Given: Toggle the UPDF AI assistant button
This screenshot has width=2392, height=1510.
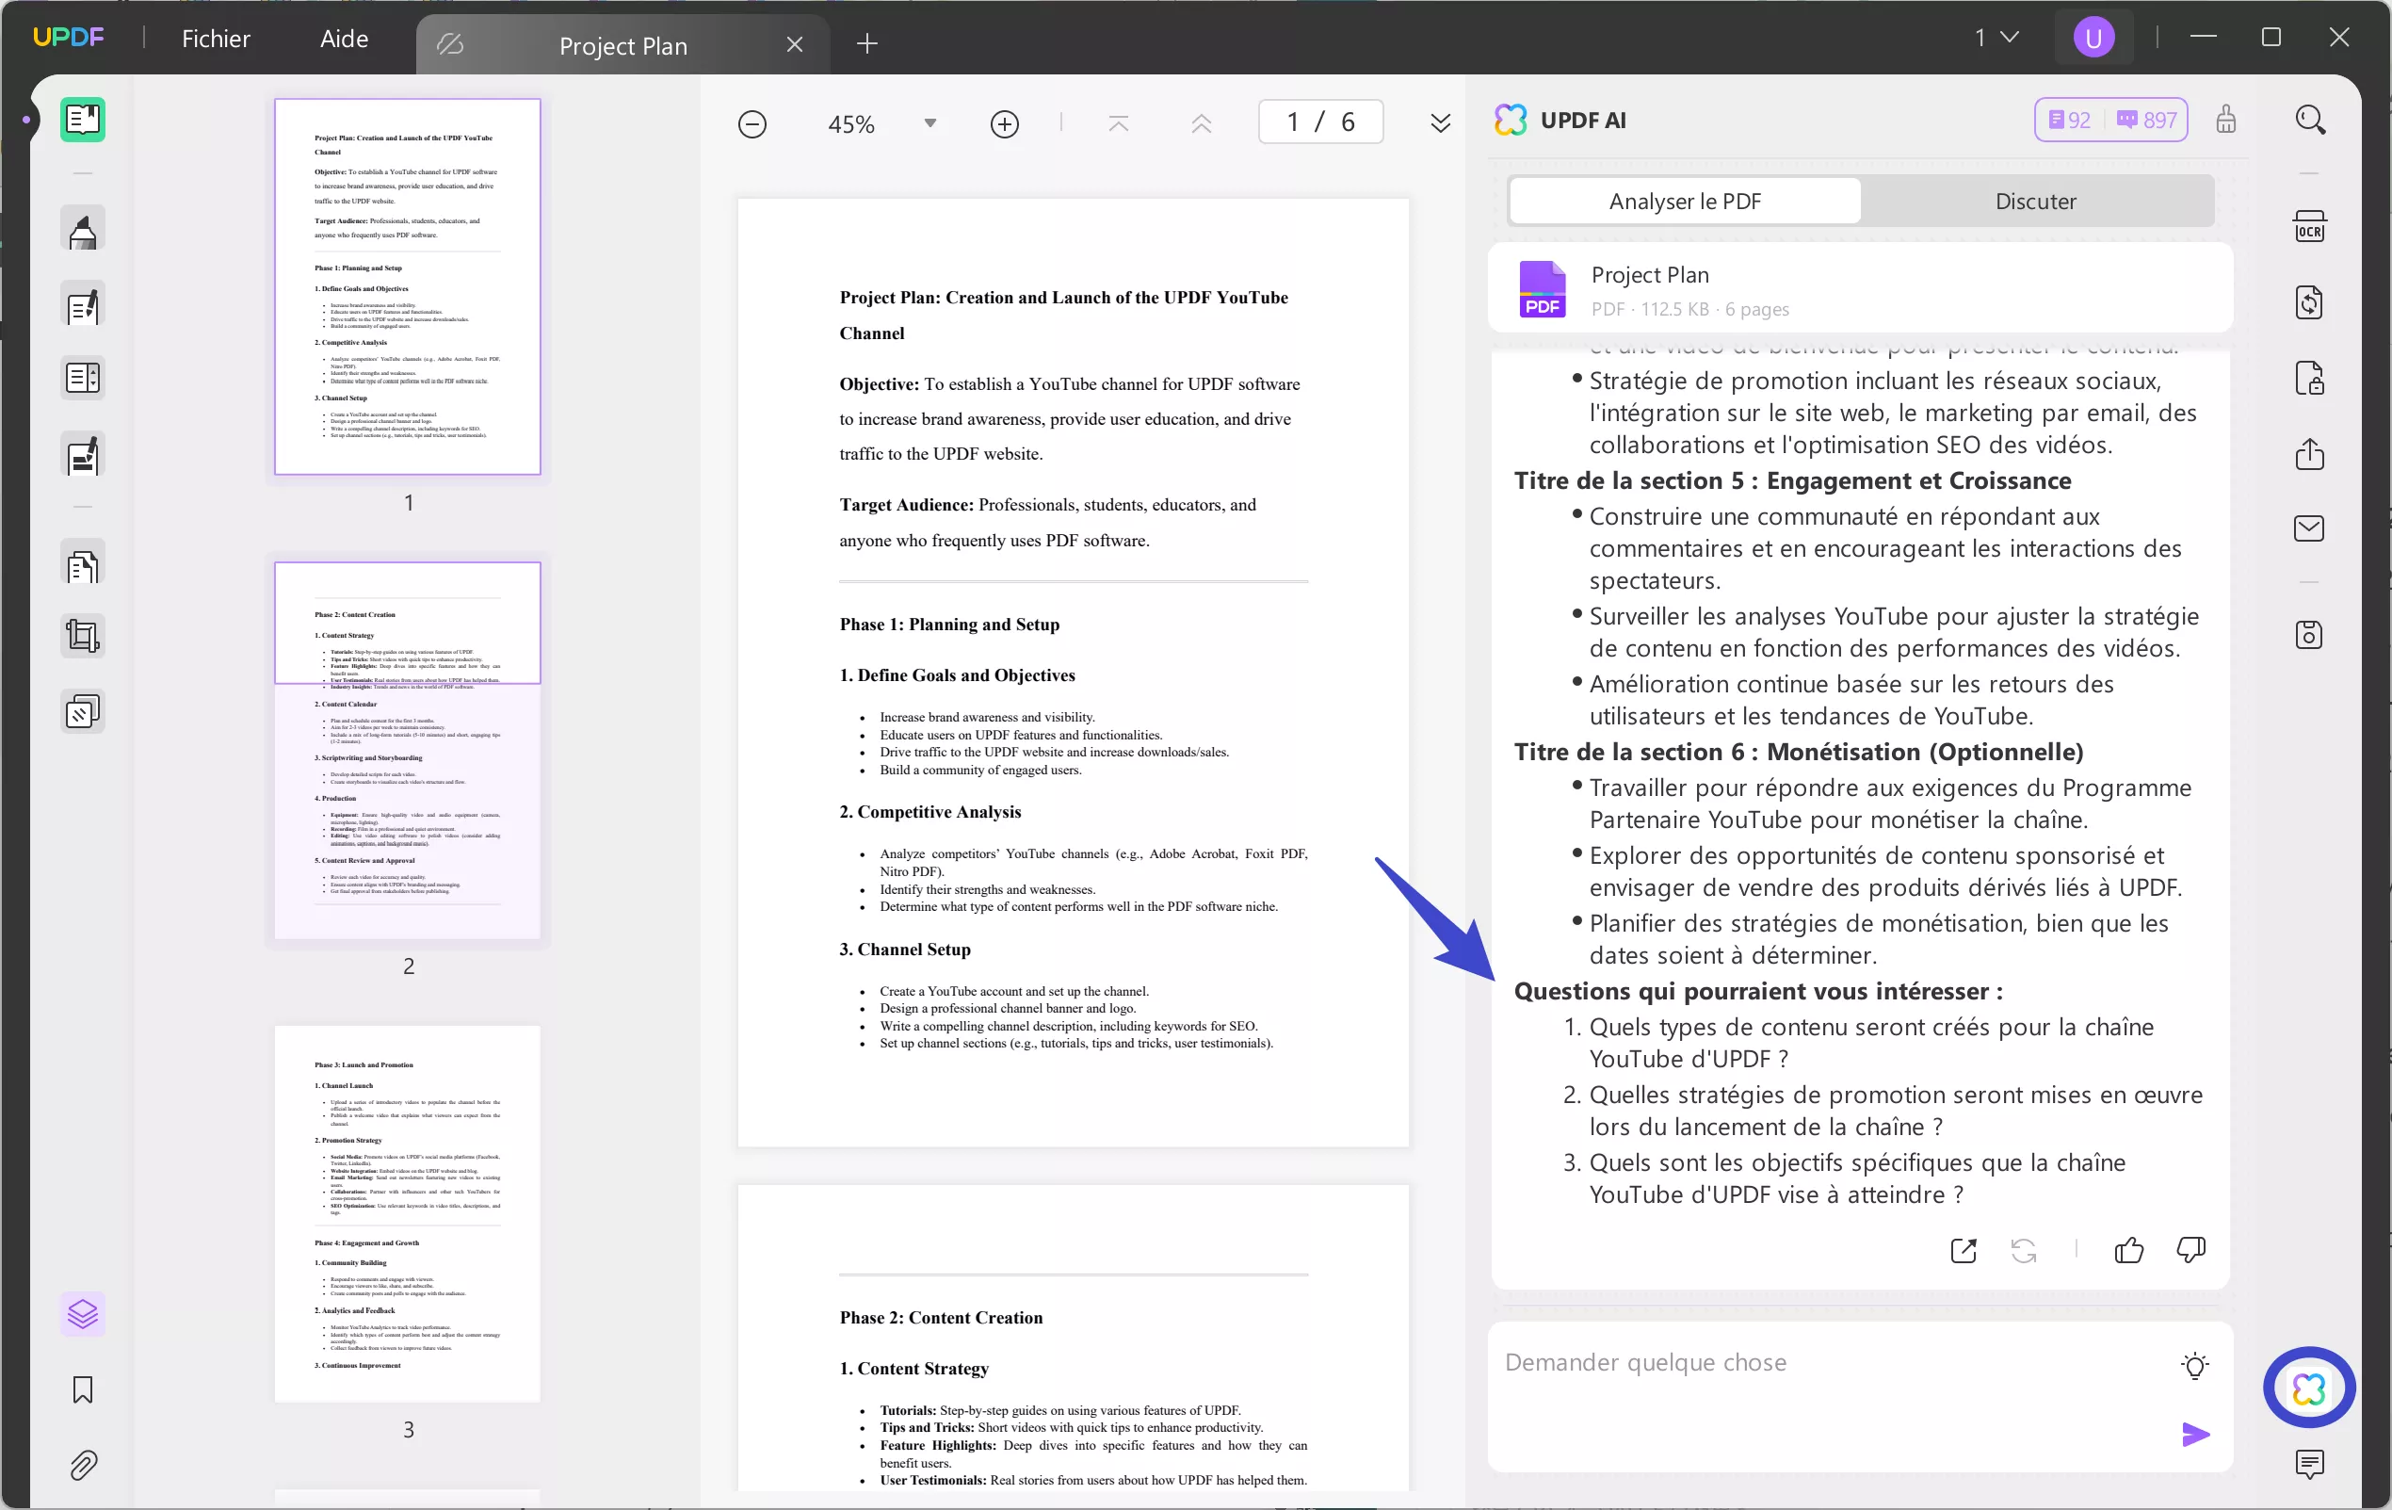Looking at the screenshot, I should 2308,1388.
